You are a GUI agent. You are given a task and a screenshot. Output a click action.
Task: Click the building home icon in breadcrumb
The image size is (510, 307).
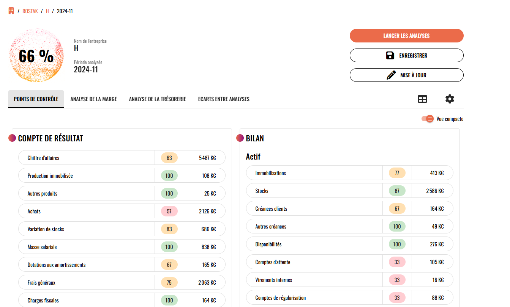tap(11, 11)
